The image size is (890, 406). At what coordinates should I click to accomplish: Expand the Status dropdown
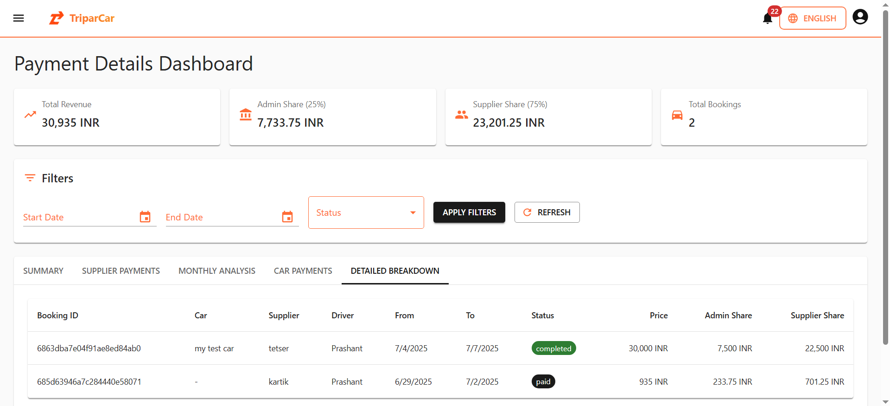click(x=366, y=213)
